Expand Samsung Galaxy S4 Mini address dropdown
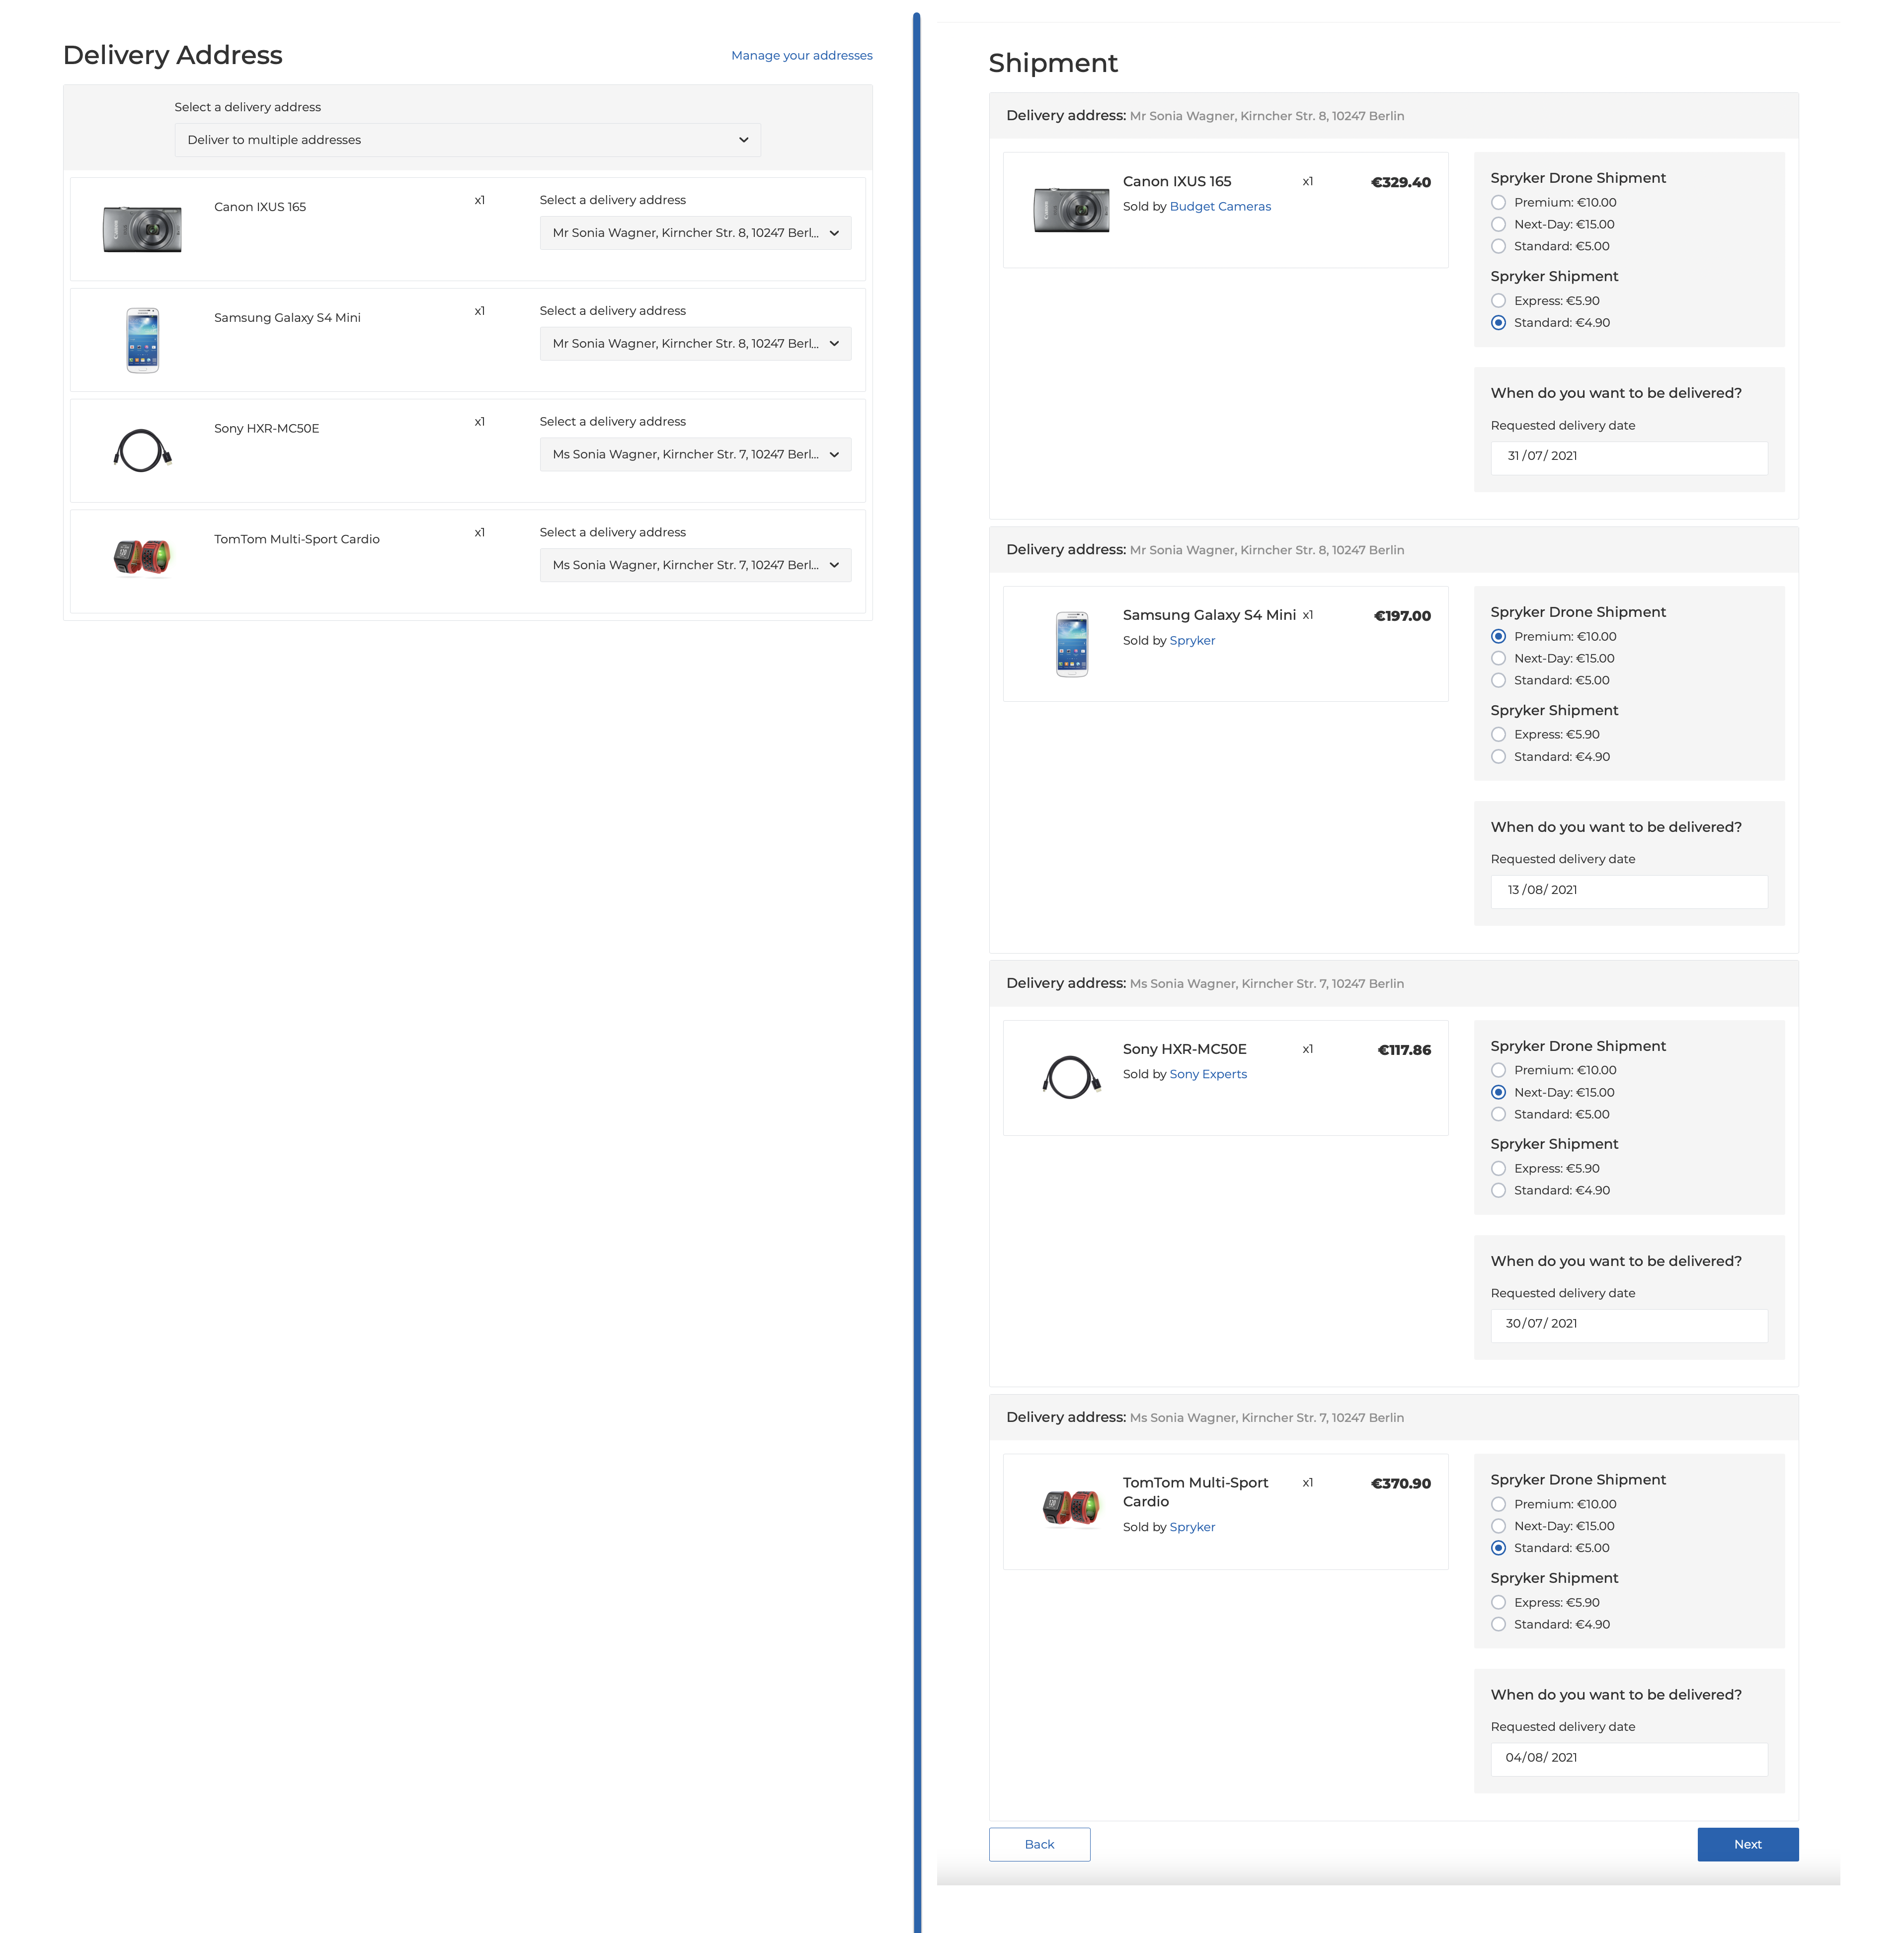 pos(695,344)
